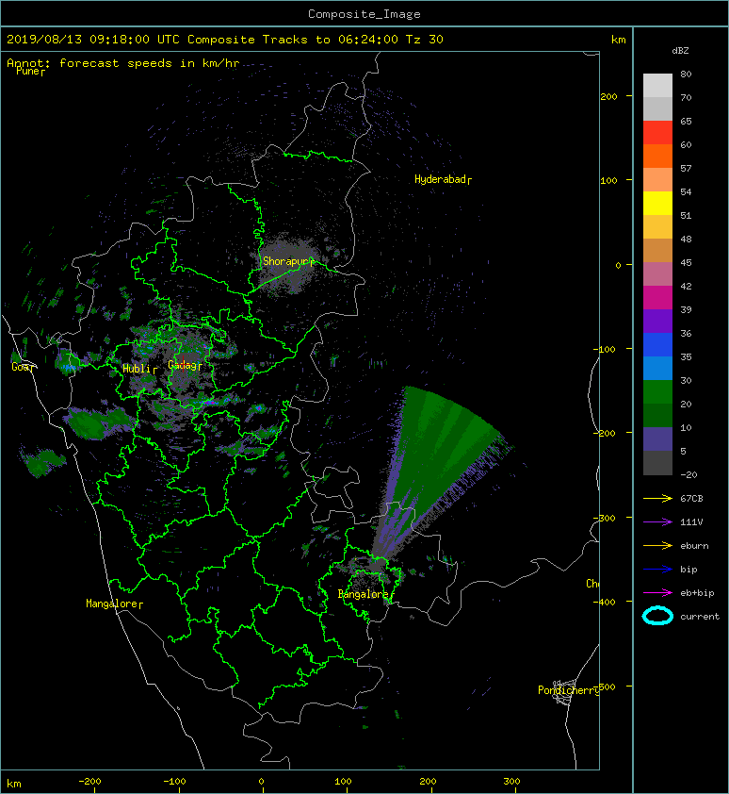
Task: Pick the dark grey -20 dBZ swatch
Action: point(657,463)
